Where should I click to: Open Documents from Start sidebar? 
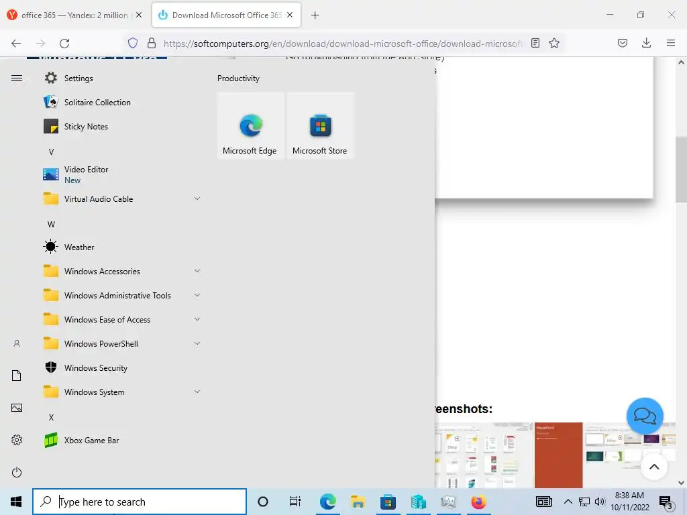click(17, 376)
